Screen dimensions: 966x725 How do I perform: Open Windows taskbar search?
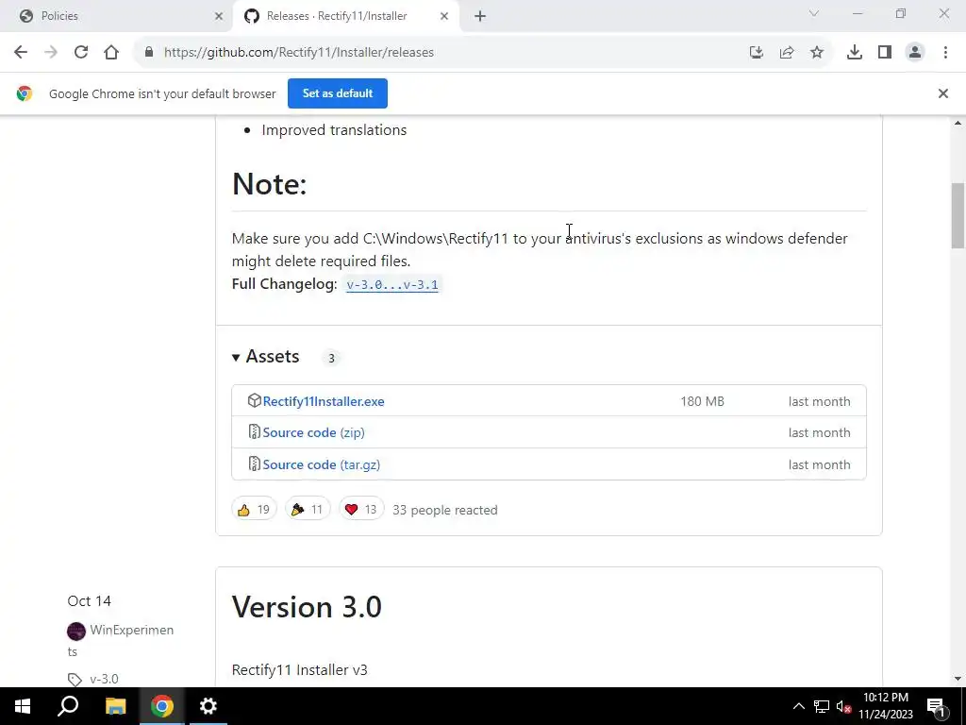tap(68, 706)
